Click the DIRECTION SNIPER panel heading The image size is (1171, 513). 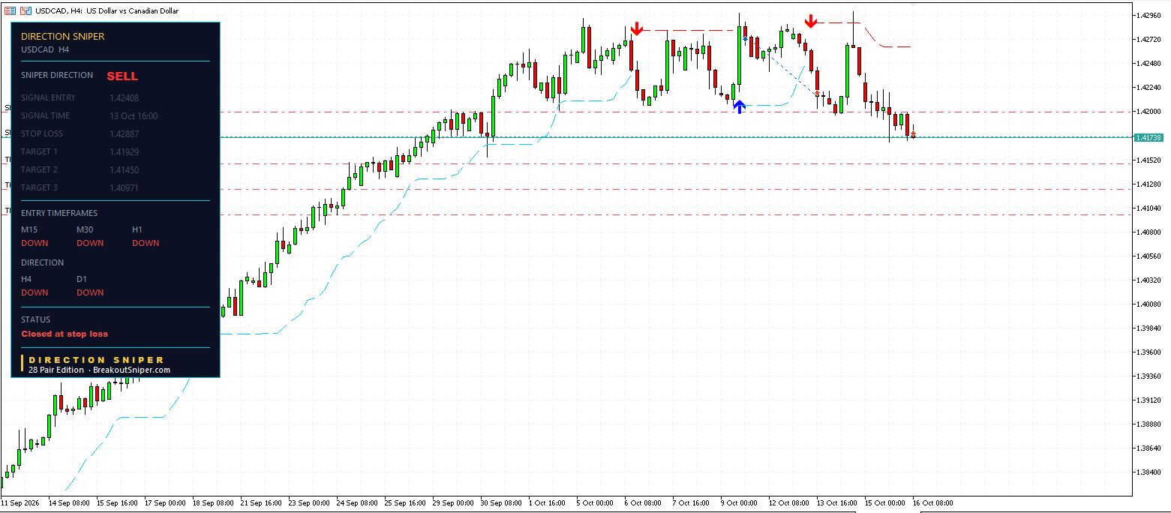point(63,36)
